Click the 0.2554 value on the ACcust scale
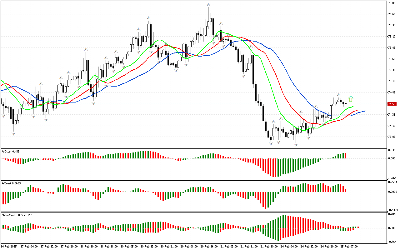This screenshot has height=250, width=400. click(x=392, y=182)
